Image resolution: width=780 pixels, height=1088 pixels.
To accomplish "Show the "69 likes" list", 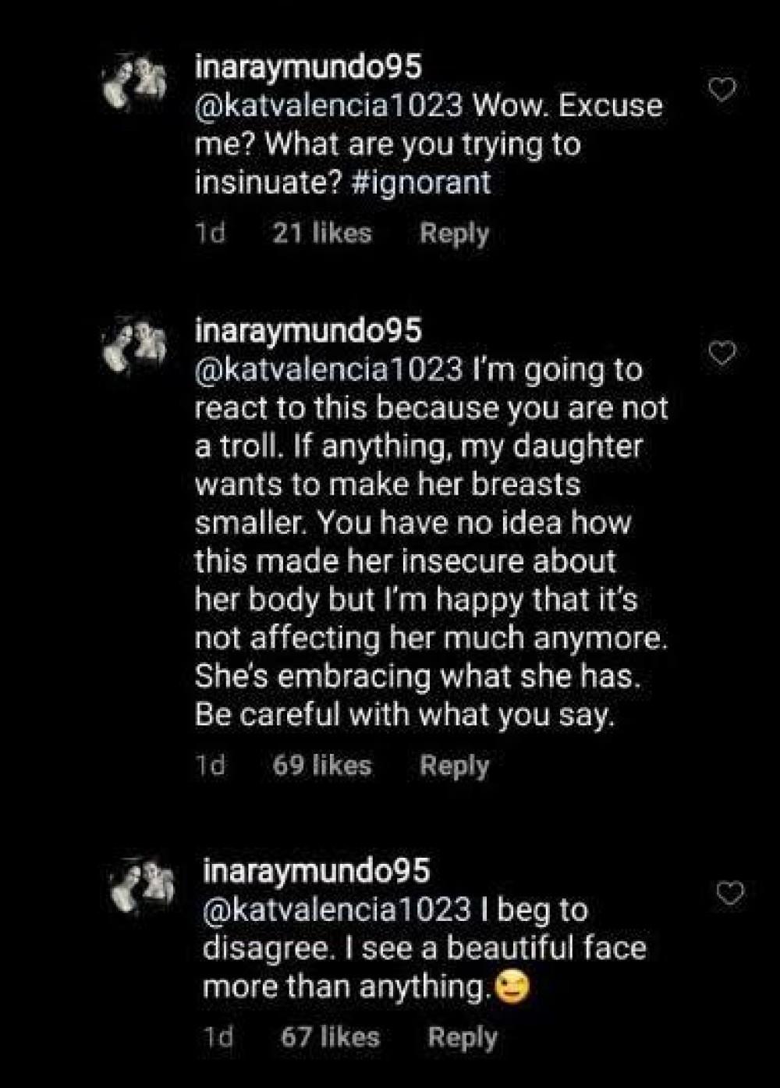I will pos(322,766).
